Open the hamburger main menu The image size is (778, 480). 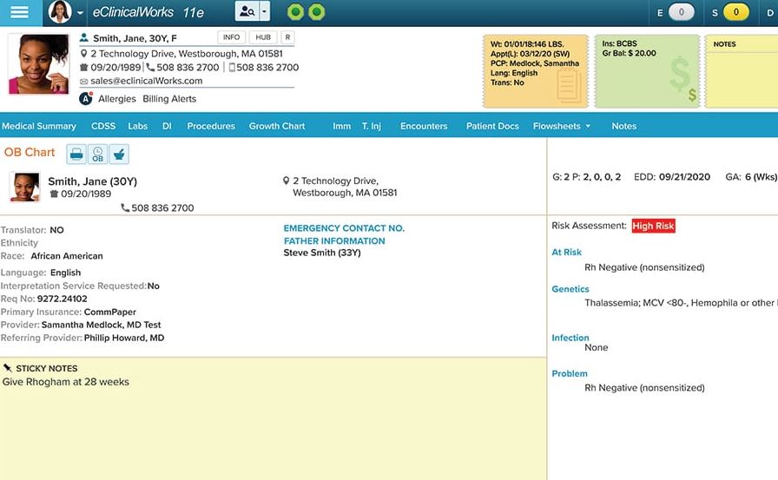pyautogui.click(x=19, y=12)
